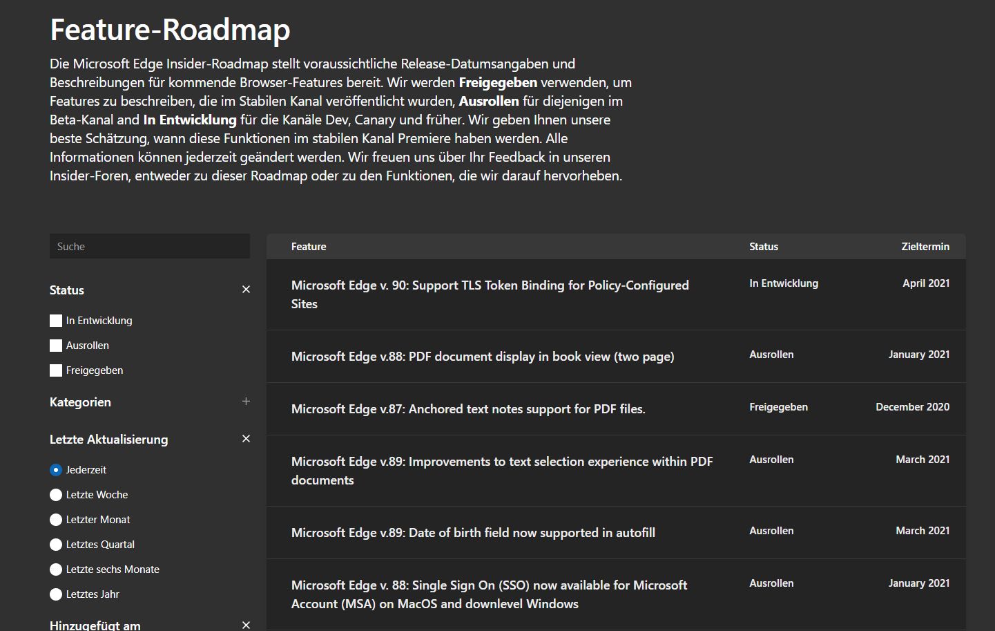Open Single Sign On (SSO) feature row
Viewport: 995px width, 631px height.
(616, 594)
